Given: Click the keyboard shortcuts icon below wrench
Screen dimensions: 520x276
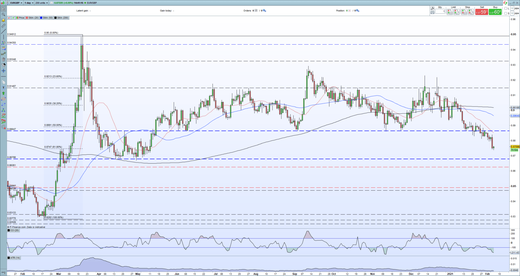Looking at the screenshot, I should (432, 12).
